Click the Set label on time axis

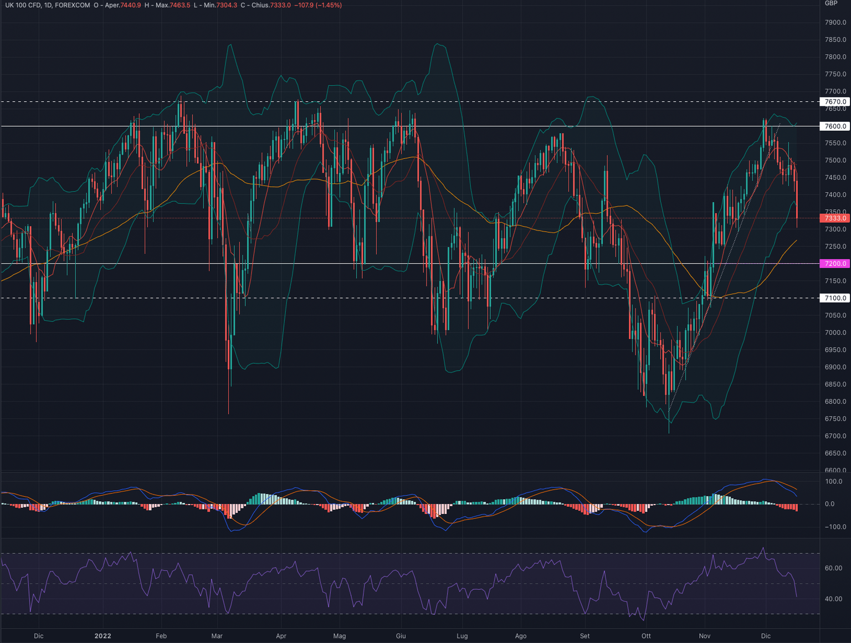[585, 636]
